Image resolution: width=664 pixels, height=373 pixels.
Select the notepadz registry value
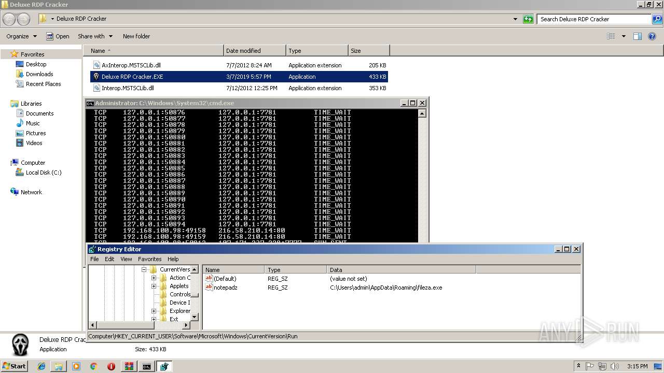click(225, 288)
